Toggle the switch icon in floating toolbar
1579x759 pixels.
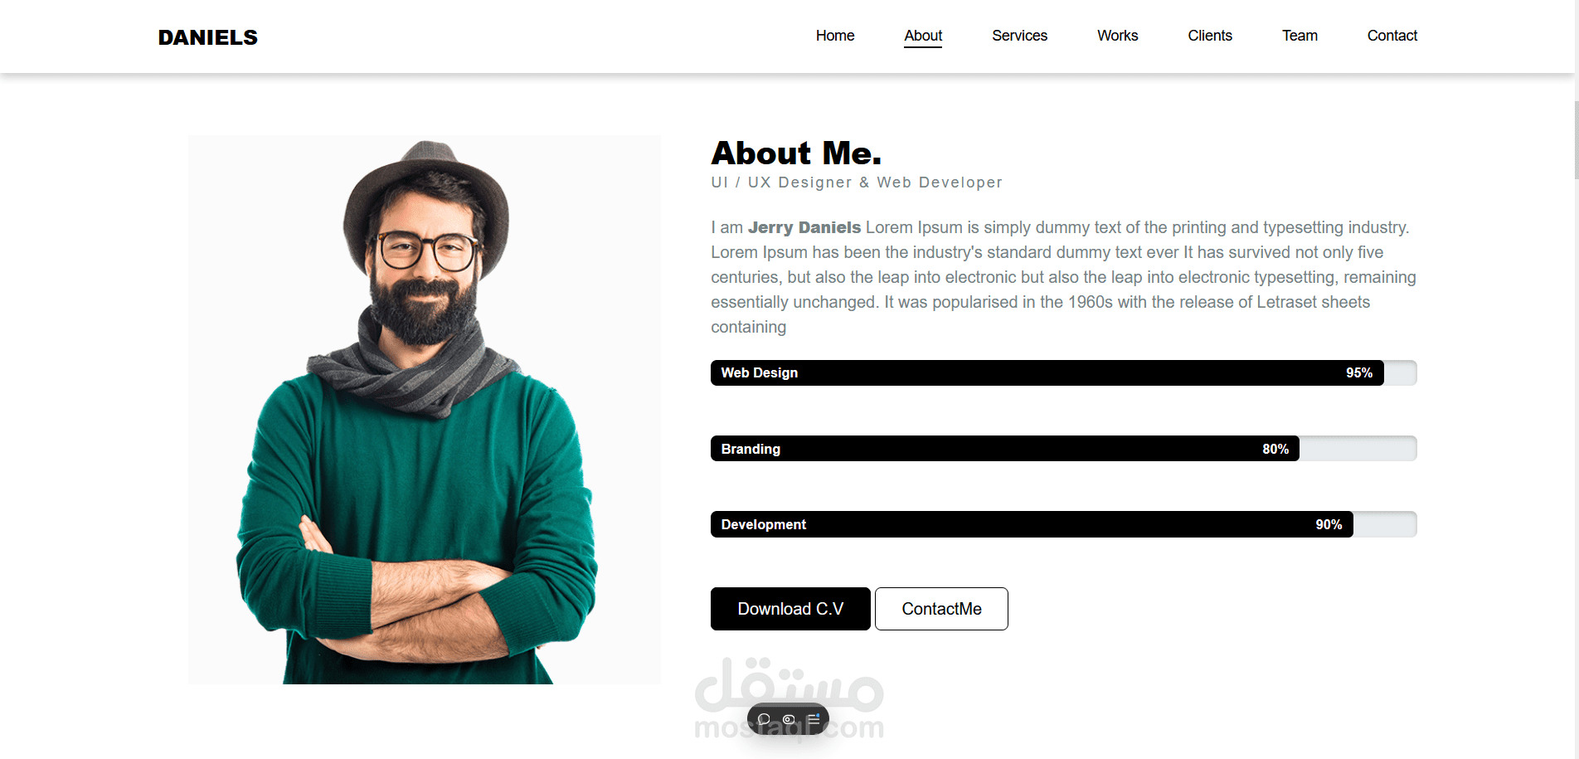(789, 719)
